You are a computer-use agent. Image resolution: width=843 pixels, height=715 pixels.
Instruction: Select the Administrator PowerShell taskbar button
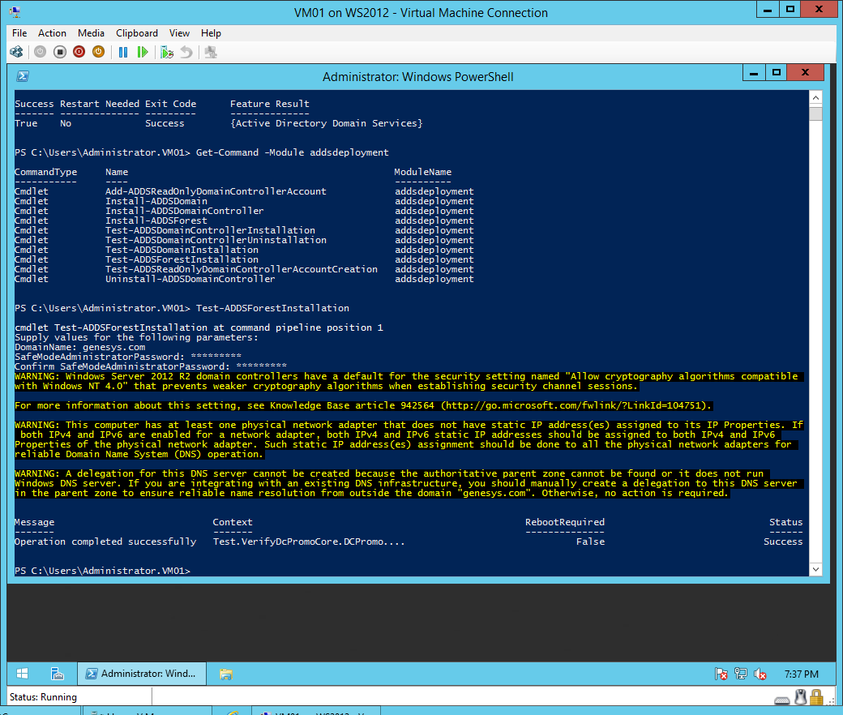click(142, 674)
